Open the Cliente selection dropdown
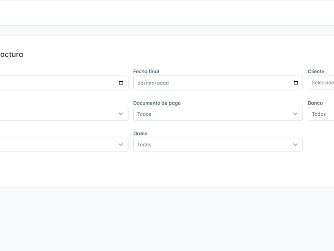Viewport: 334px width, 251px height. tap(321, 83)
